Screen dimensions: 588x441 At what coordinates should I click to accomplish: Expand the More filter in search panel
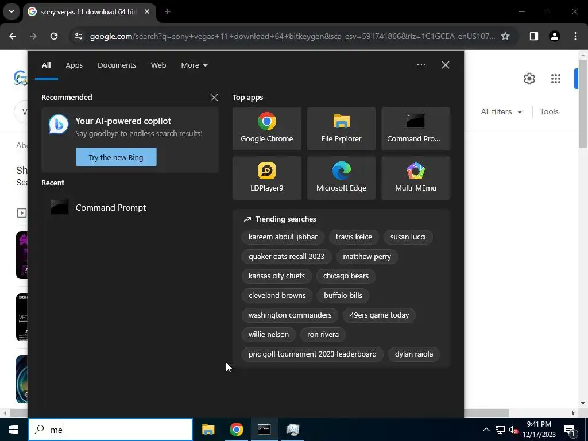pos(194,65)
